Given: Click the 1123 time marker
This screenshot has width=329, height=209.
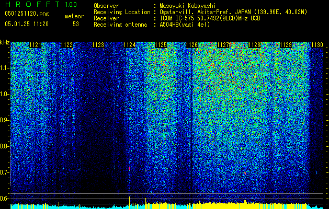Looking at the screenshot, I should pyautogui.click(x=98, y=45).
